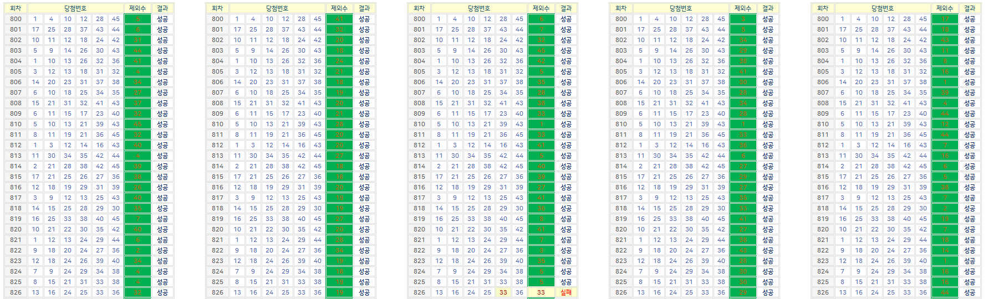The height and width of the screenshot is (299, 988).
Task: Click 성공 result for round 825, third table
Action: click(566, 282)
